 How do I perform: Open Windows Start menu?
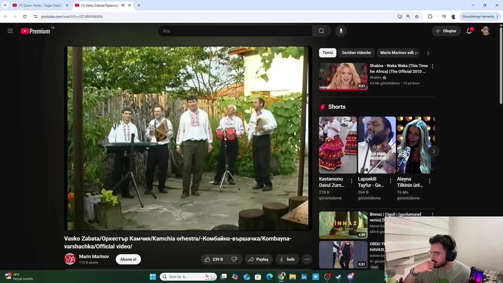click(x=153, y=277)
